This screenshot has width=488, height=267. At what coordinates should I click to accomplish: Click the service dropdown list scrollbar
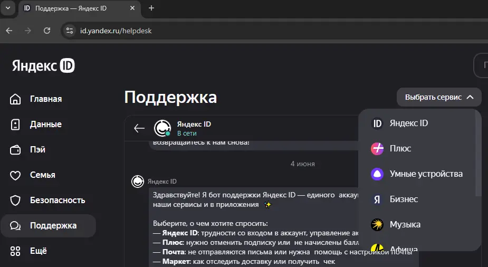point(478,154)
